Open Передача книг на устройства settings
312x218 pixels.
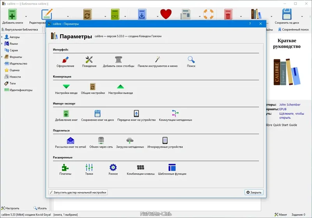[x=136, y=116]
